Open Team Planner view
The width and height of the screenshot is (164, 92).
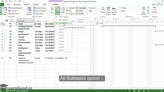click(x=29, y=11)
